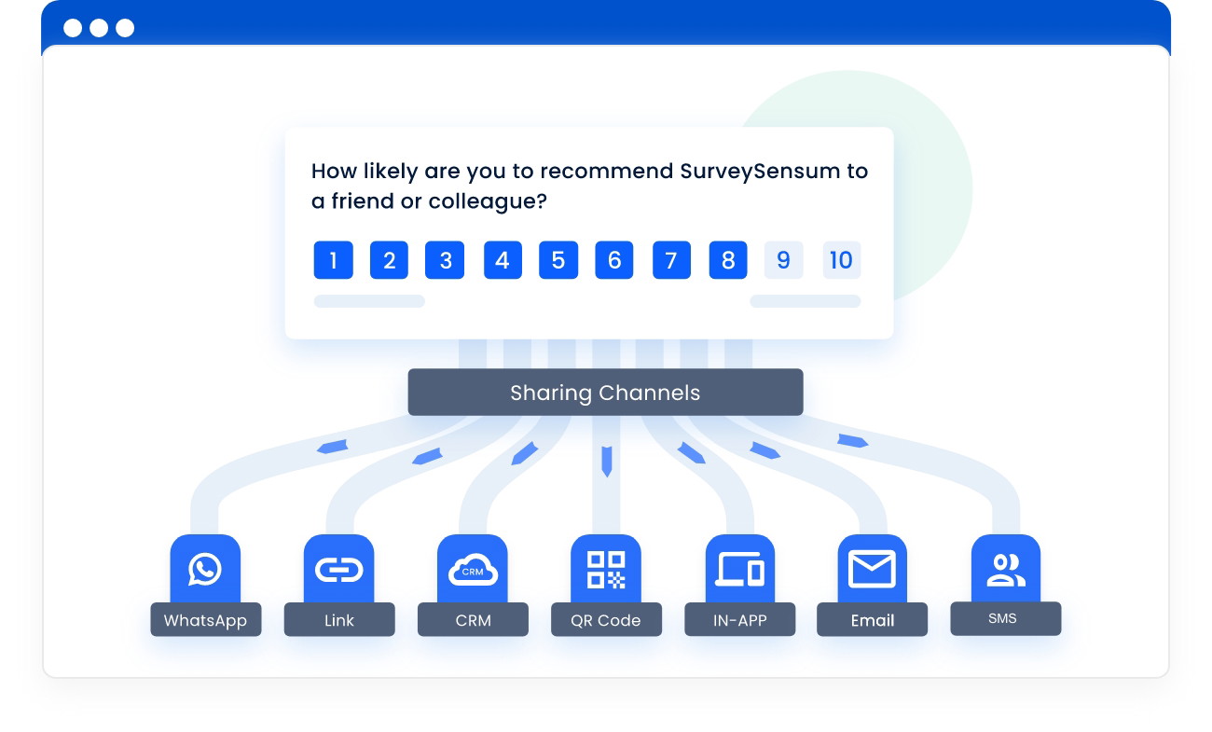The height and width of the screenshot is (732, 1212).
Task: Select the Link chain icon
Action: pyautogui.click(x=339, y=569)
